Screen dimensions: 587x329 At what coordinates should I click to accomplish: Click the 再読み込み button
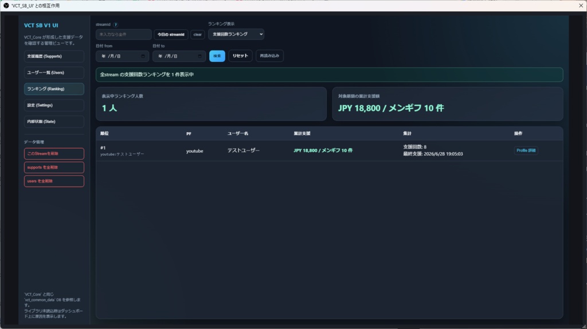click(269, 56)
